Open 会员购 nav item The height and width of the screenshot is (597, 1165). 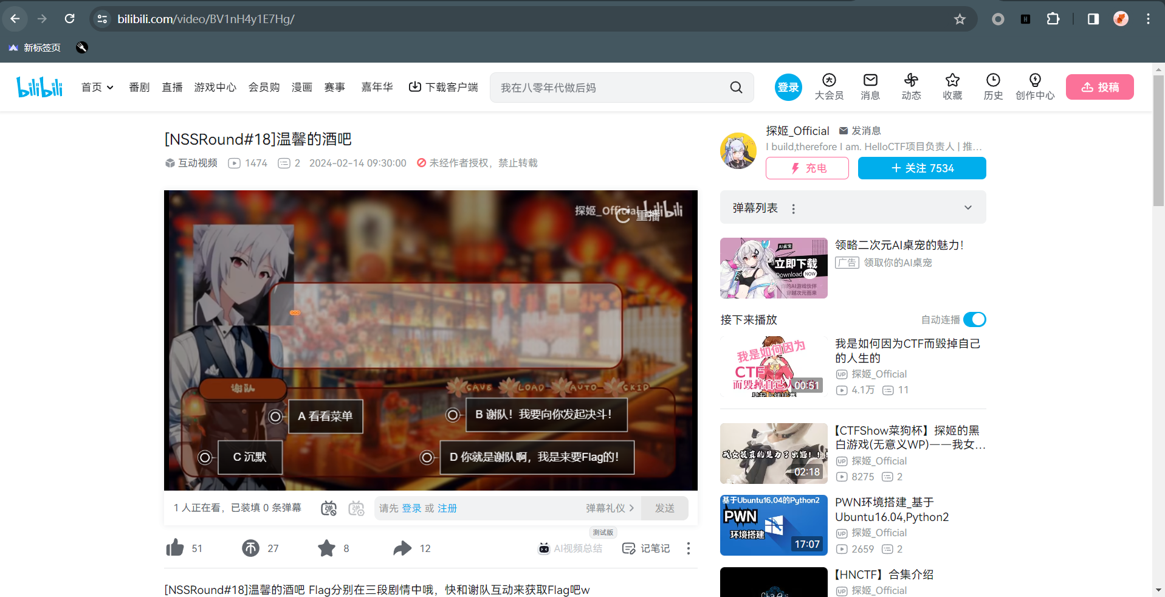264,88
